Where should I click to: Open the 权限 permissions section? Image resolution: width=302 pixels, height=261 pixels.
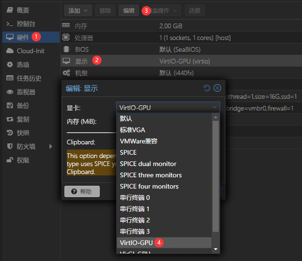(23, 160)
